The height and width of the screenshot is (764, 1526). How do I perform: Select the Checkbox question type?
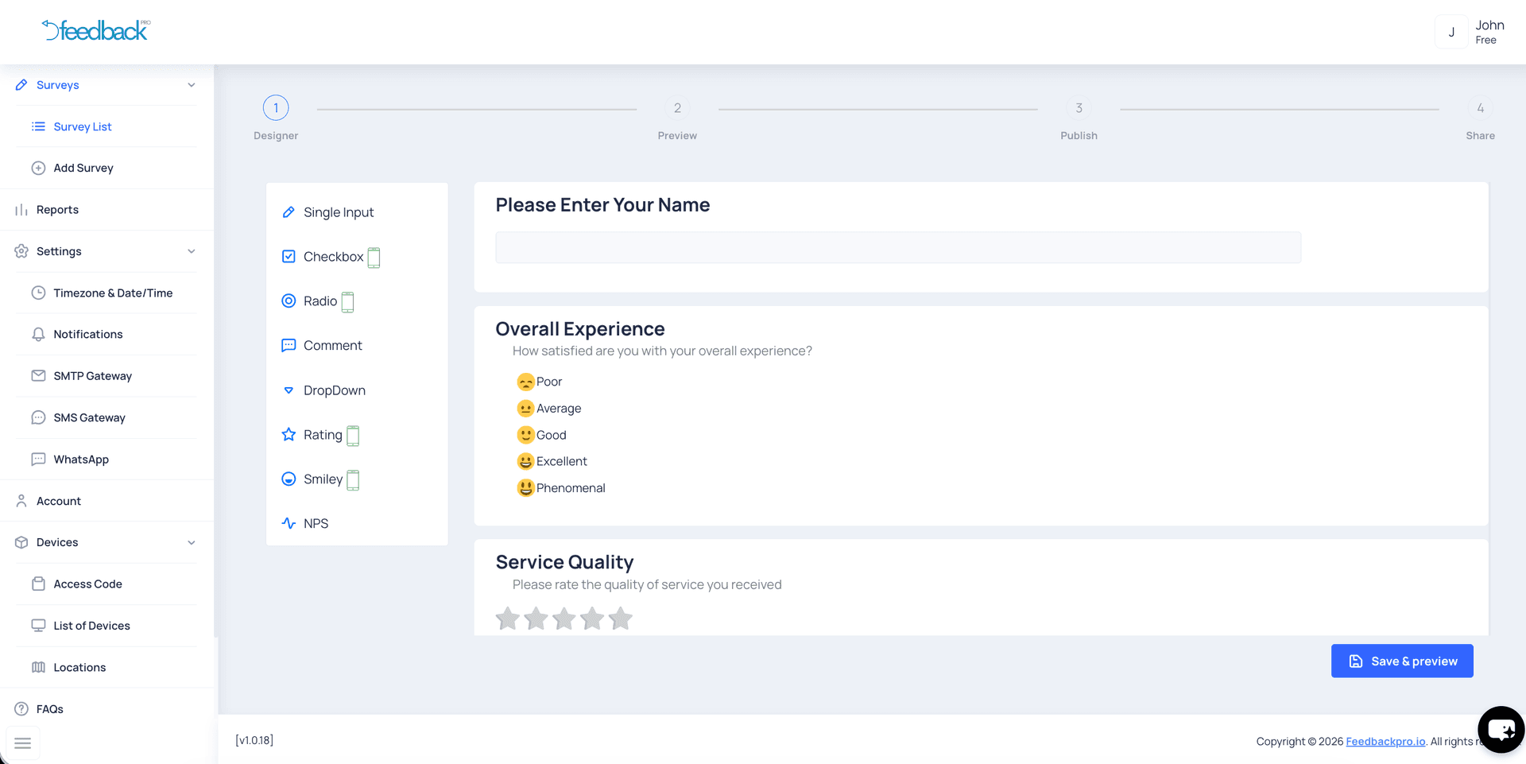(x=332, y=256)
